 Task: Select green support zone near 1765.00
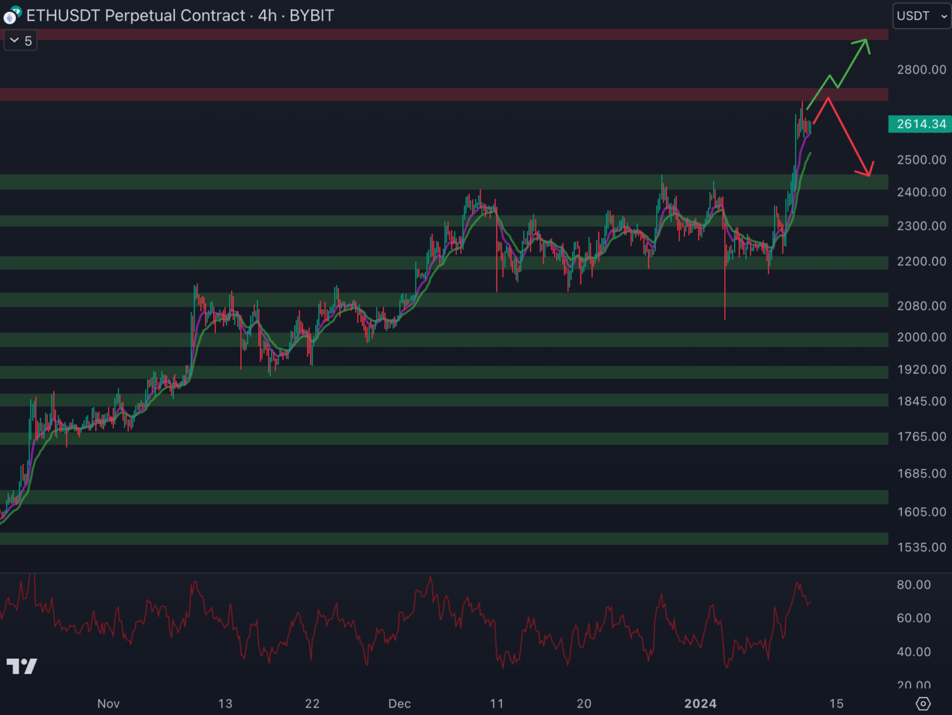click(397, 438)
